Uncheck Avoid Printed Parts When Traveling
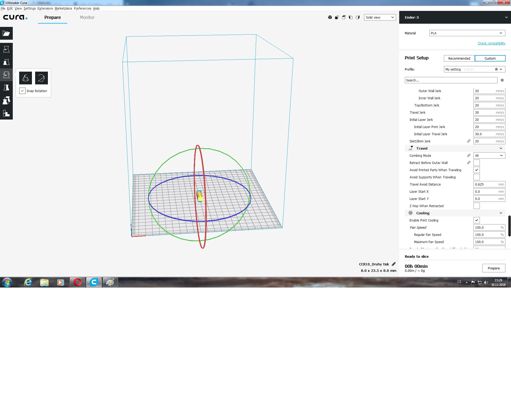Screen dimensions: 511x410 [x=476, y=170]
